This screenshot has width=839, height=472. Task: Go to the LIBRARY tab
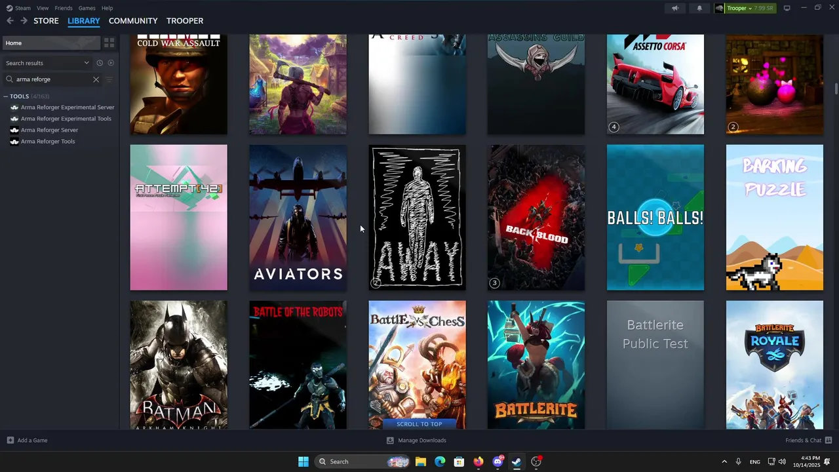click(84, 21)
